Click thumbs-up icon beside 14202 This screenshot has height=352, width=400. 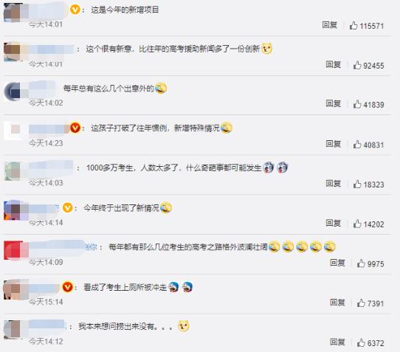(357, 224)
